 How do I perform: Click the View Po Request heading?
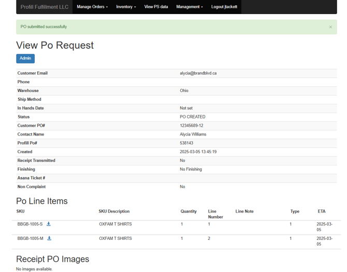(x=55, y=46)
